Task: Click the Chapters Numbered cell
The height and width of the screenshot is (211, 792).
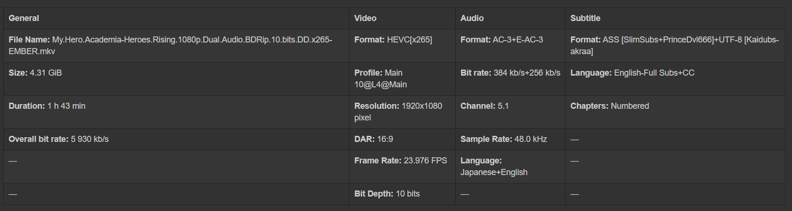Action: point(610,106)
